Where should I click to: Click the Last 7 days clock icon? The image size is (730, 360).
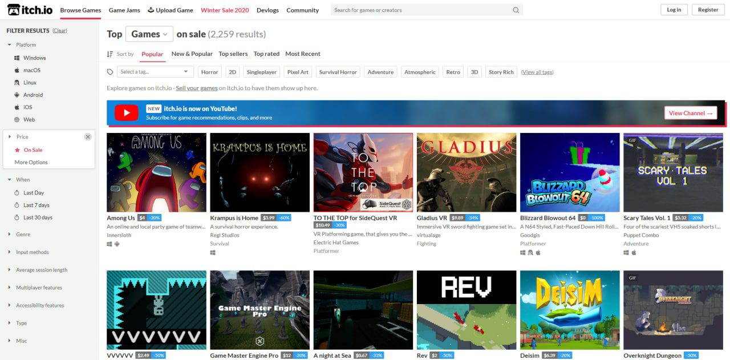(x=17, y=205)
